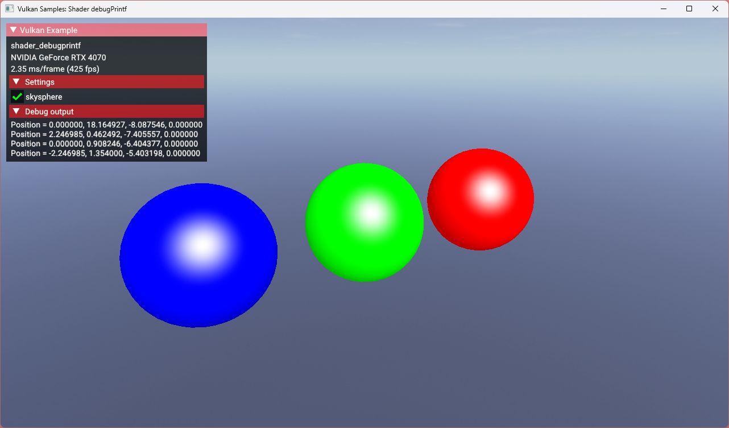Click the Settings header label
The image size is (729, 428).
pyautogui.click(x=40, y=82)
